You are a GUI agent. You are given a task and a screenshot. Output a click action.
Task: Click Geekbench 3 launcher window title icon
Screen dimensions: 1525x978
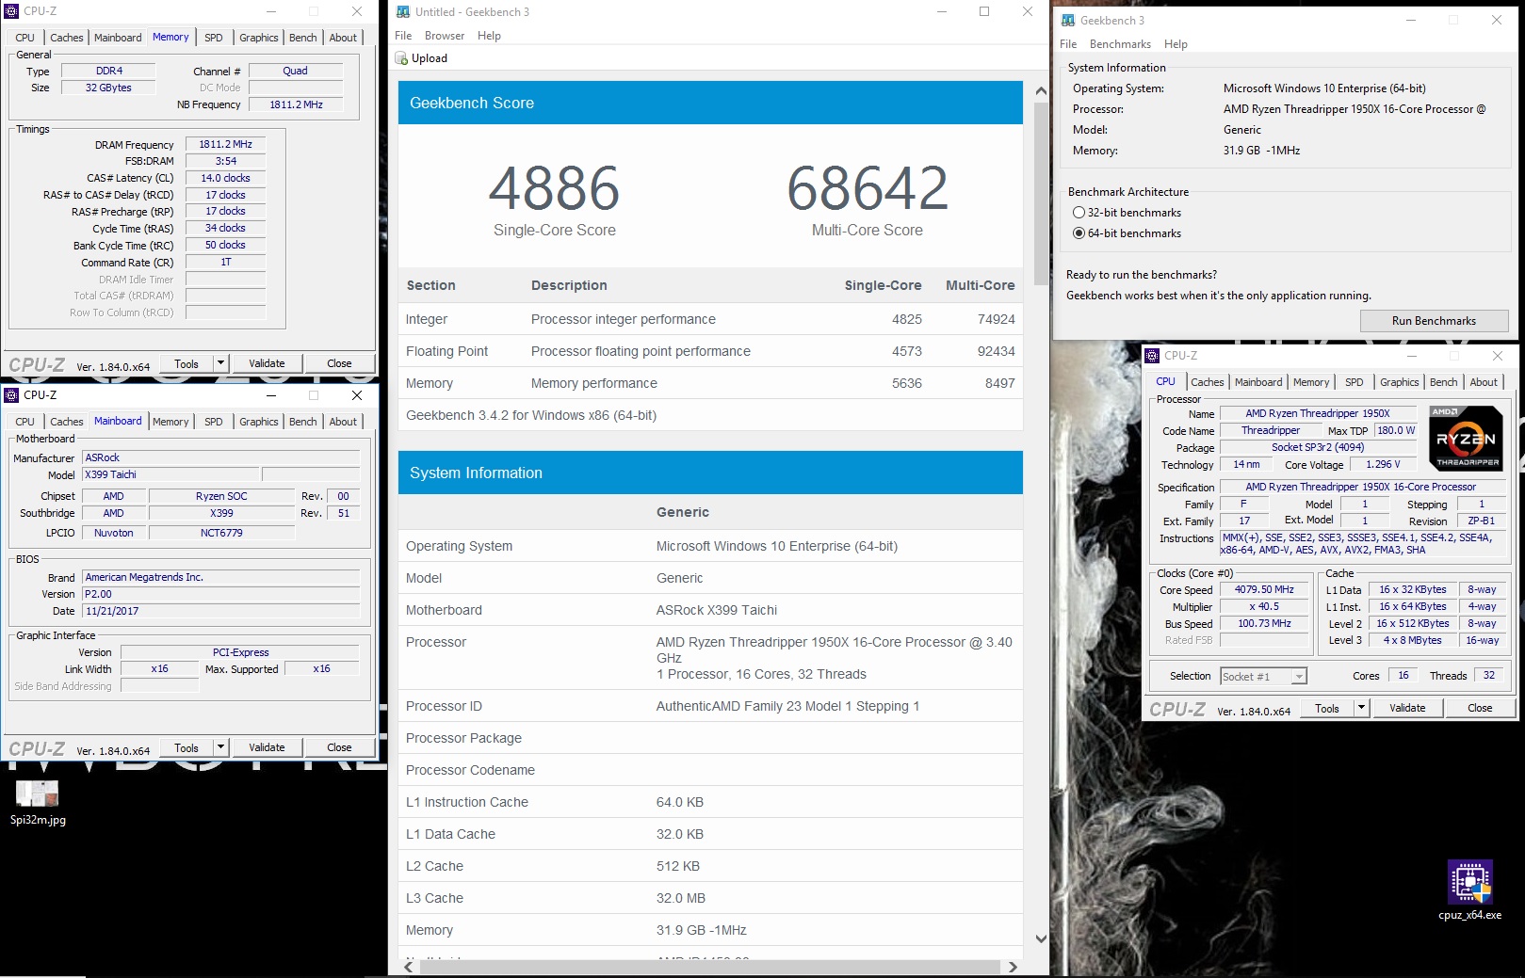coord(1068,21)
